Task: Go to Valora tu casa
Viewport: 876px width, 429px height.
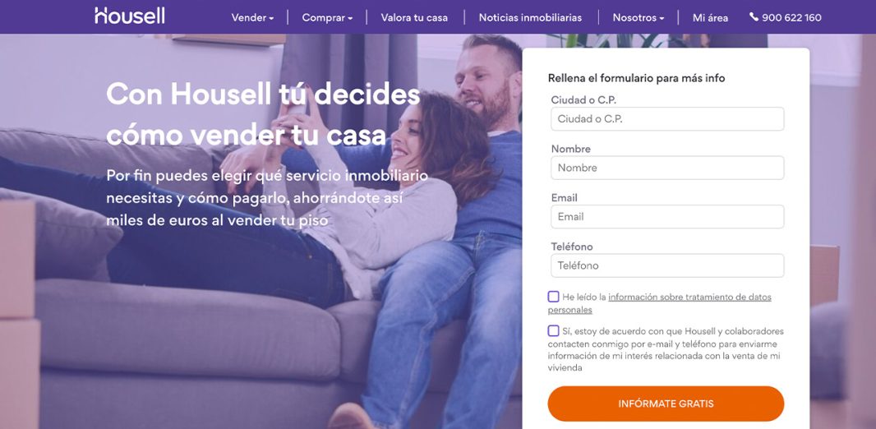Action: pyautogui.click(x=414, y=17)
